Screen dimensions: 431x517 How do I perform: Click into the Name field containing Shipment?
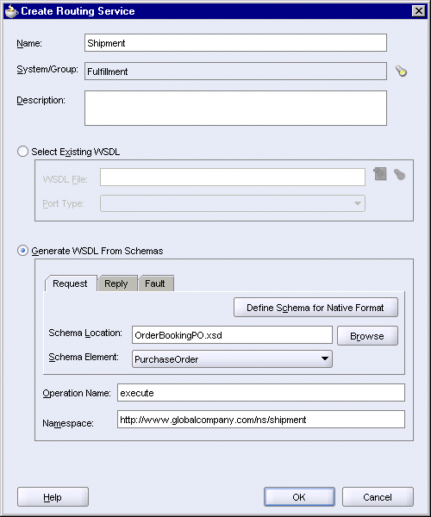coord(235,43)
